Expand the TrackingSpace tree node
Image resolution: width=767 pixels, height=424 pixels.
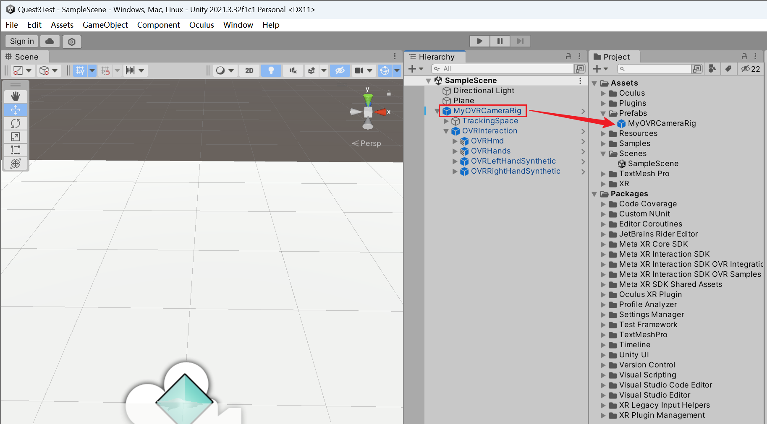pyautogui.click(x=446, y=121)
